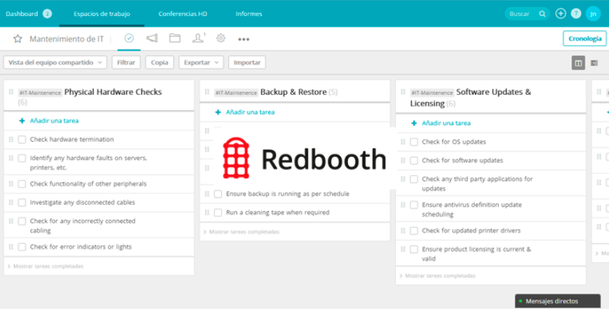
Task: Check off Check functionality of other peripherals
Action: (x=22, y=184)
